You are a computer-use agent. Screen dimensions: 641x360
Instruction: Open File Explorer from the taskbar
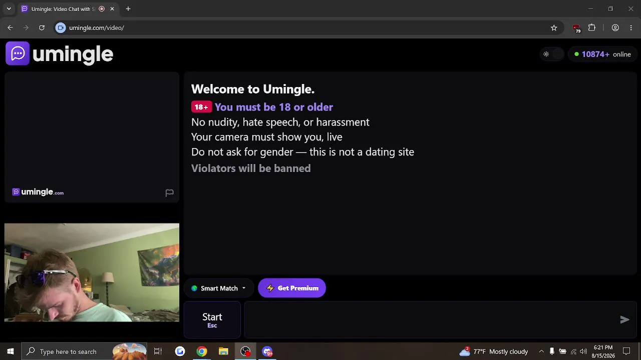coord(223,351)
